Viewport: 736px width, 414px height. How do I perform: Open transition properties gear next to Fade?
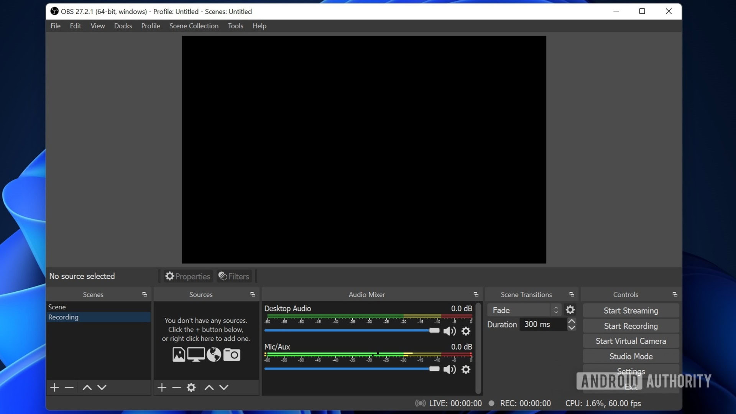570,310
